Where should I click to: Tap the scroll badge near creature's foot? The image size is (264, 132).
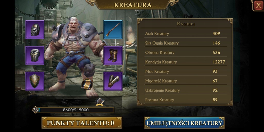(x=87, y=84)
